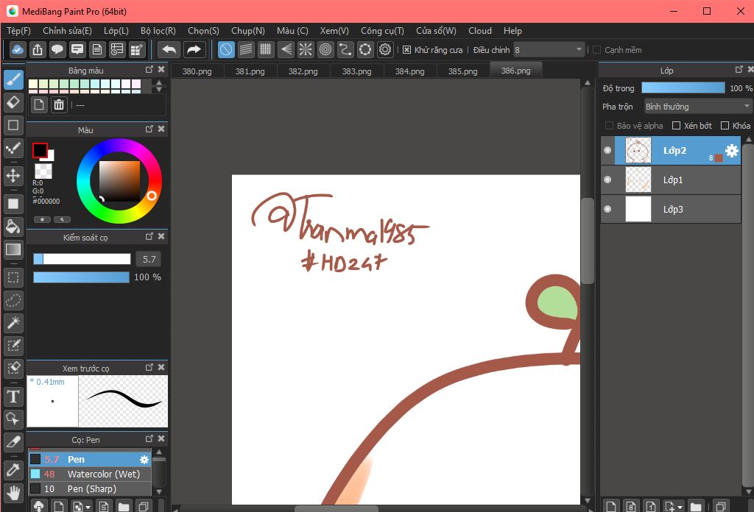Open the Help menu
The image size is (754, 512).
512,31
